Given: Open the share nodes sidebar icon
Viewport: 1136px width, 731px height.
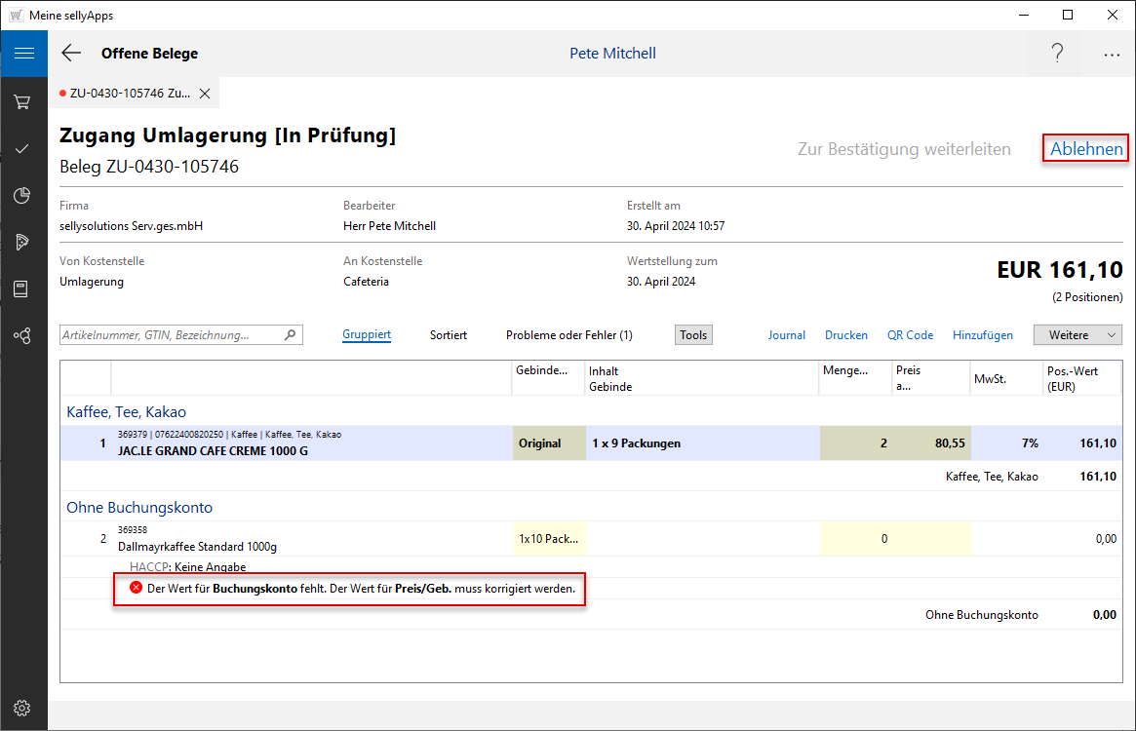Looking at the screenshot, I should point(22,336).
